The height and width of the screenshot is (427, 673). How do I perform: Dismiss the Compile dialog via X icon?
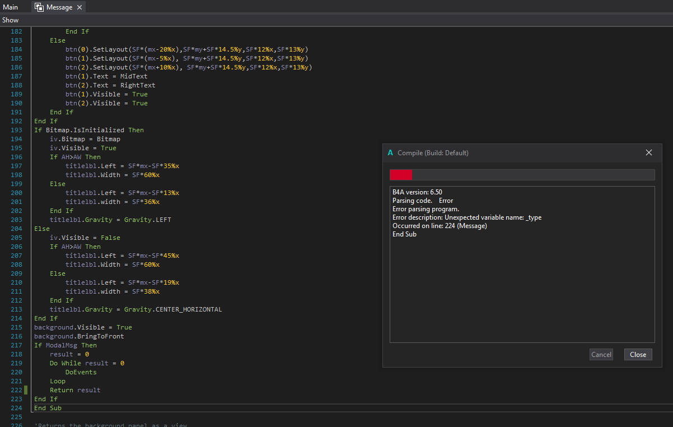pos(648,152)
